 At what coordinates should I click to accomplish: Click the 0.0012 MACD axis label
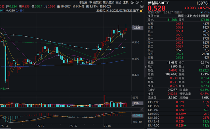click(x=137, y=116)
